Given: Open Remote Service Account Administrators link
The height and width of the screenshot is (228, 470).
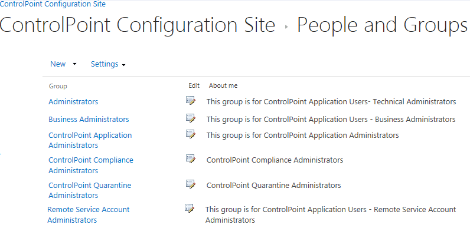Looking at the screenshot, I should coord(89,215).
